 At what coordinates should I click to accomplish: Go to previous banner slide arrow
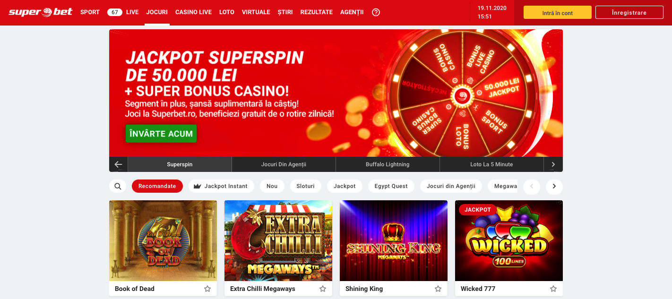(x=118, y=164)
